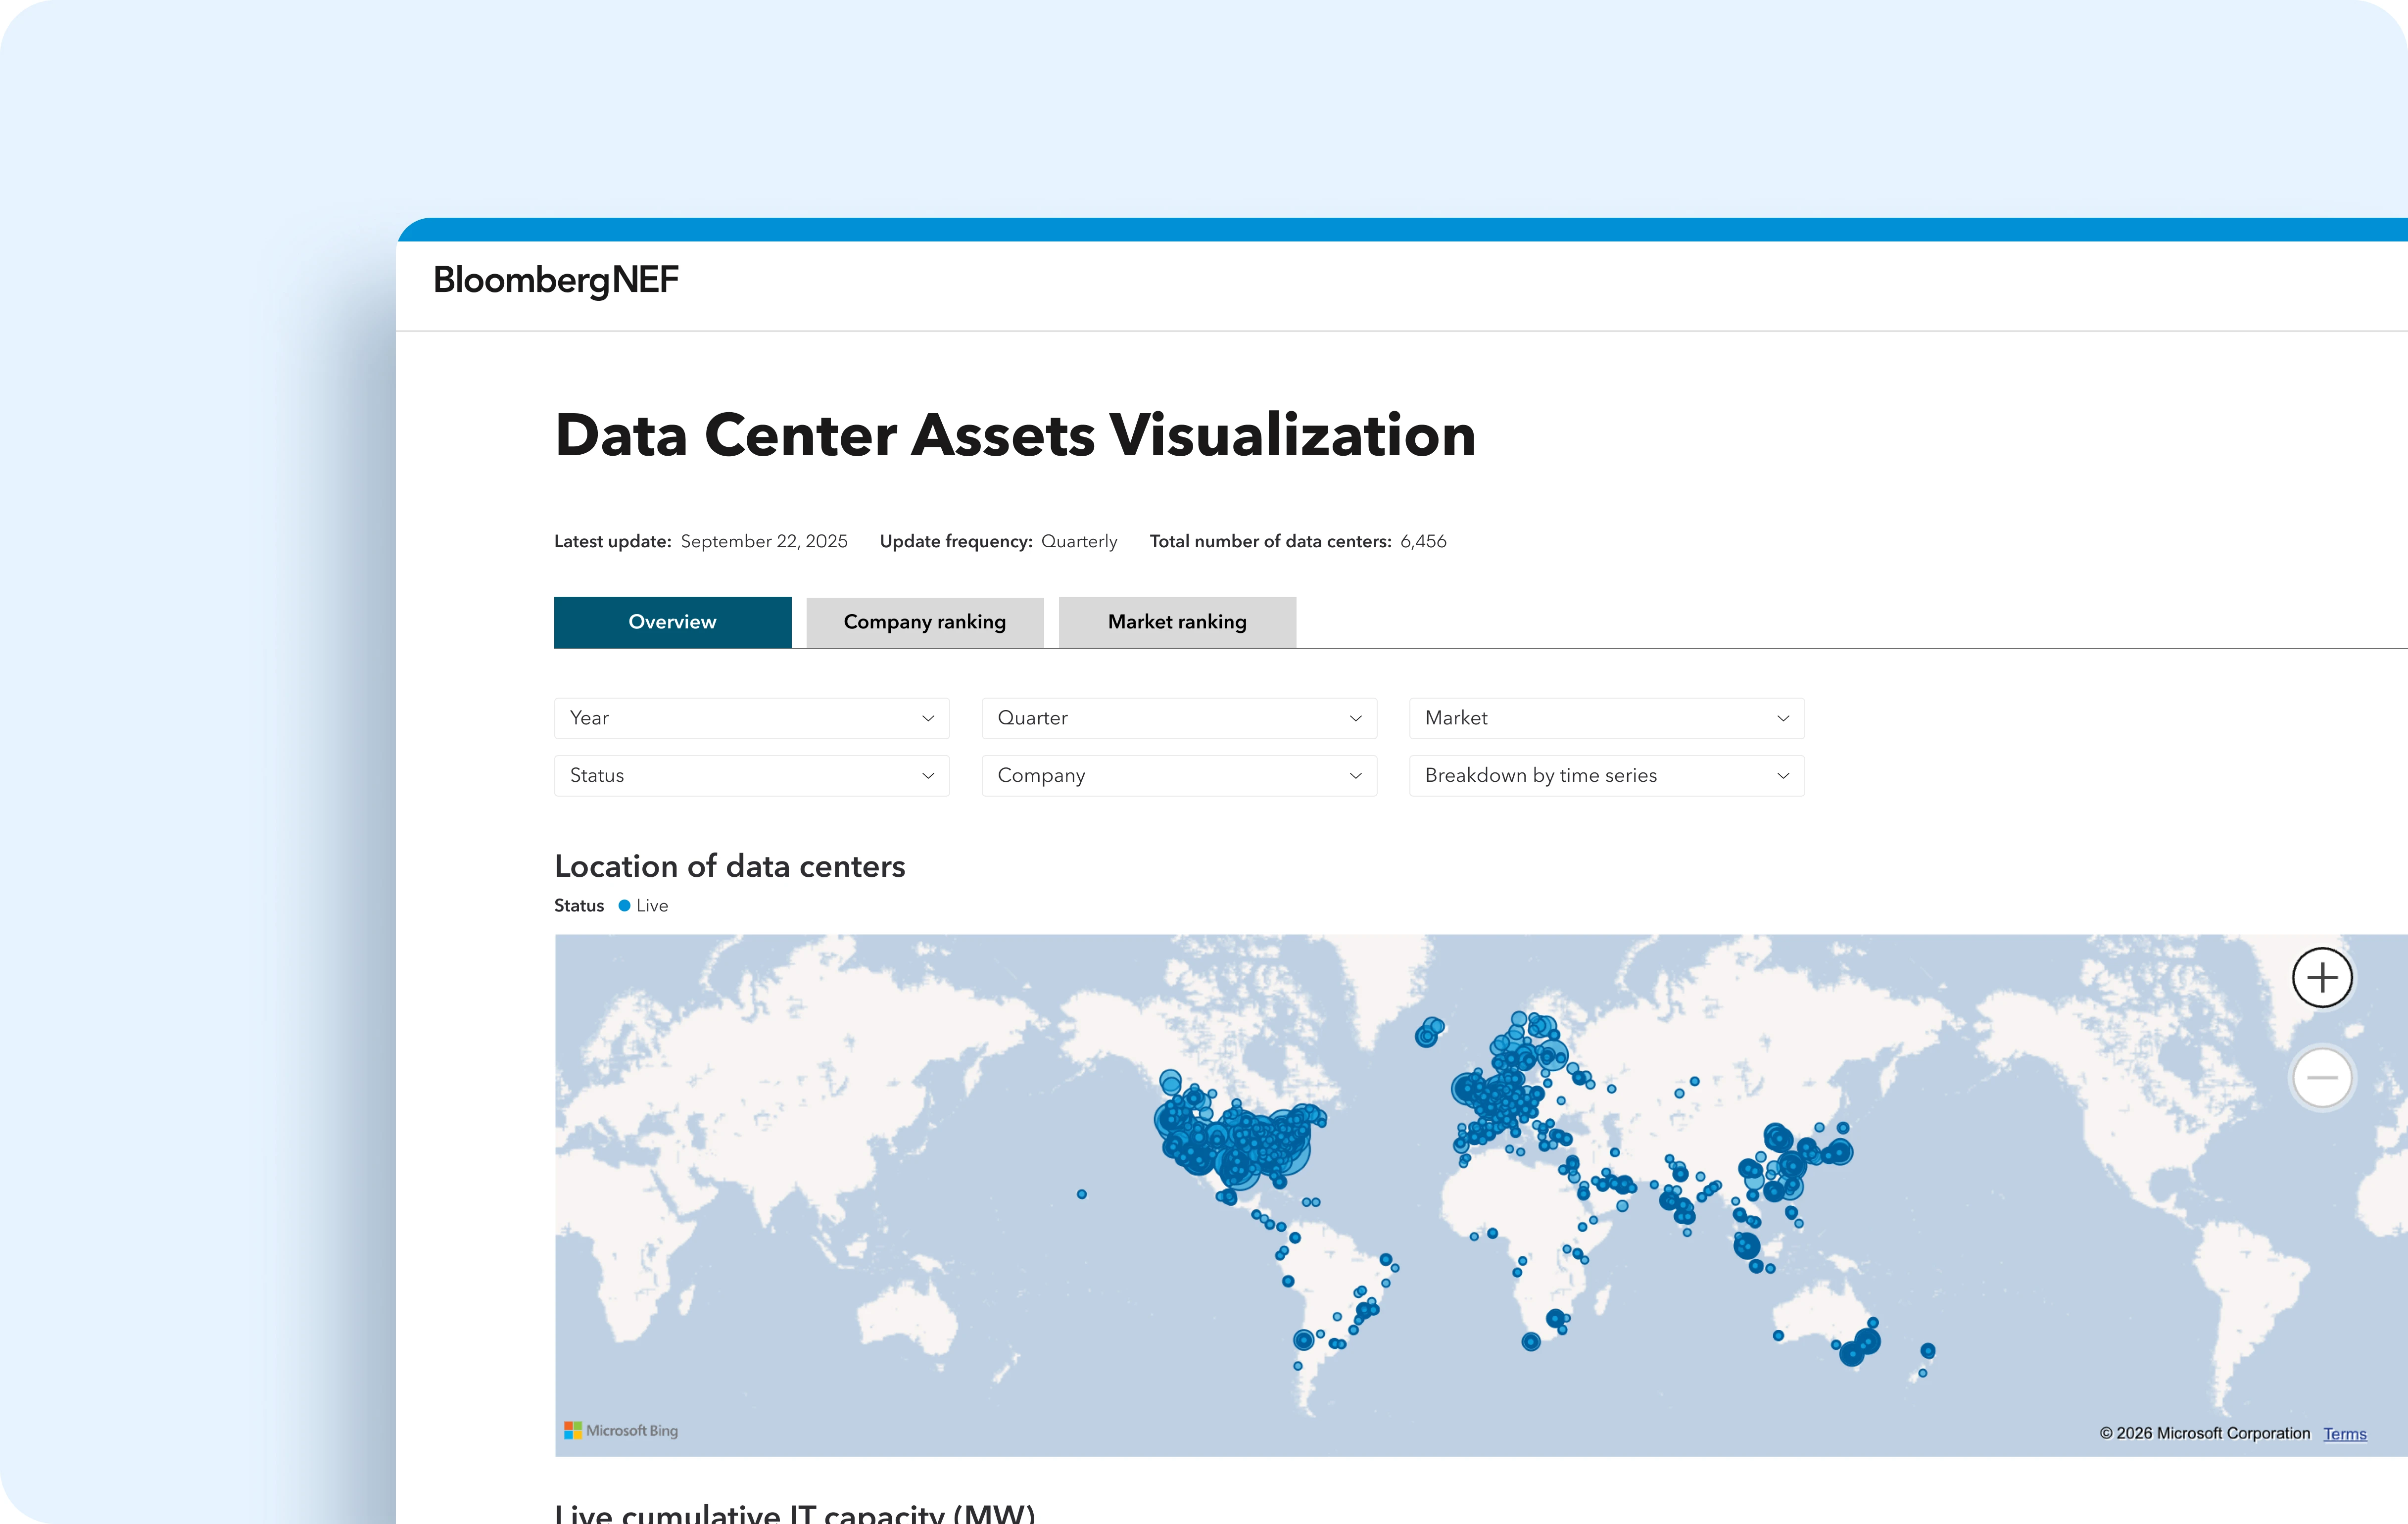
Task: Click the isolated Pacific Ocean data center marker
Action: tap(1082, 1194)
